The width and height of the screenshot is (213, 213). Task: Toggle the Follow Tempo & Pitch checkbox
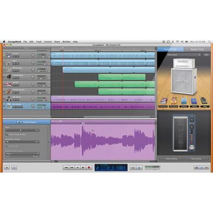coord(7,134)
